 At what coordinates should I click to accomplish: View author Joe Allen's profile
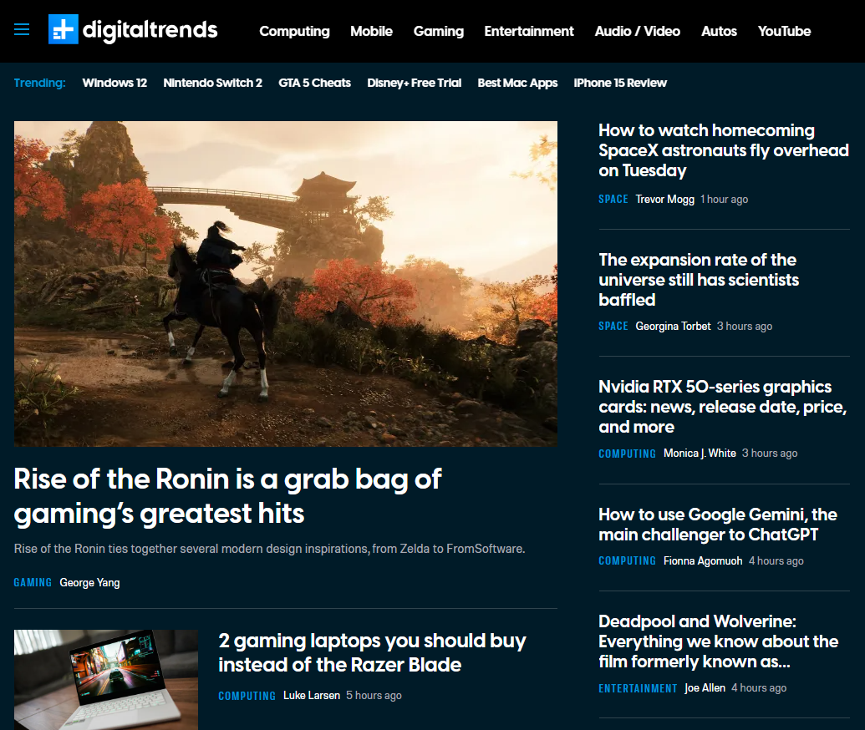[x=705, y=688]
